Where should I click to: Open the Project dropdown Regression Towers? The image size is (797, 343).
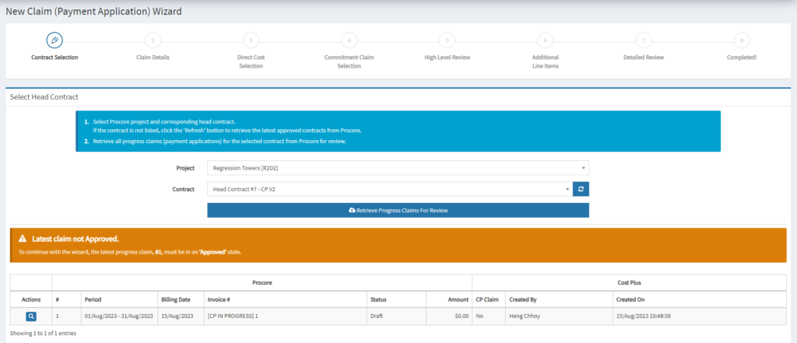(x=398, y=168)
